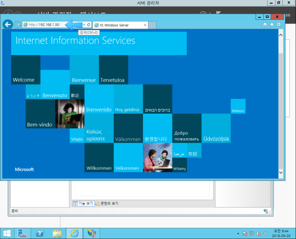Click the Bienvenue tile
This screenshot has width=296, height=239.
click(x=84, y=70)
